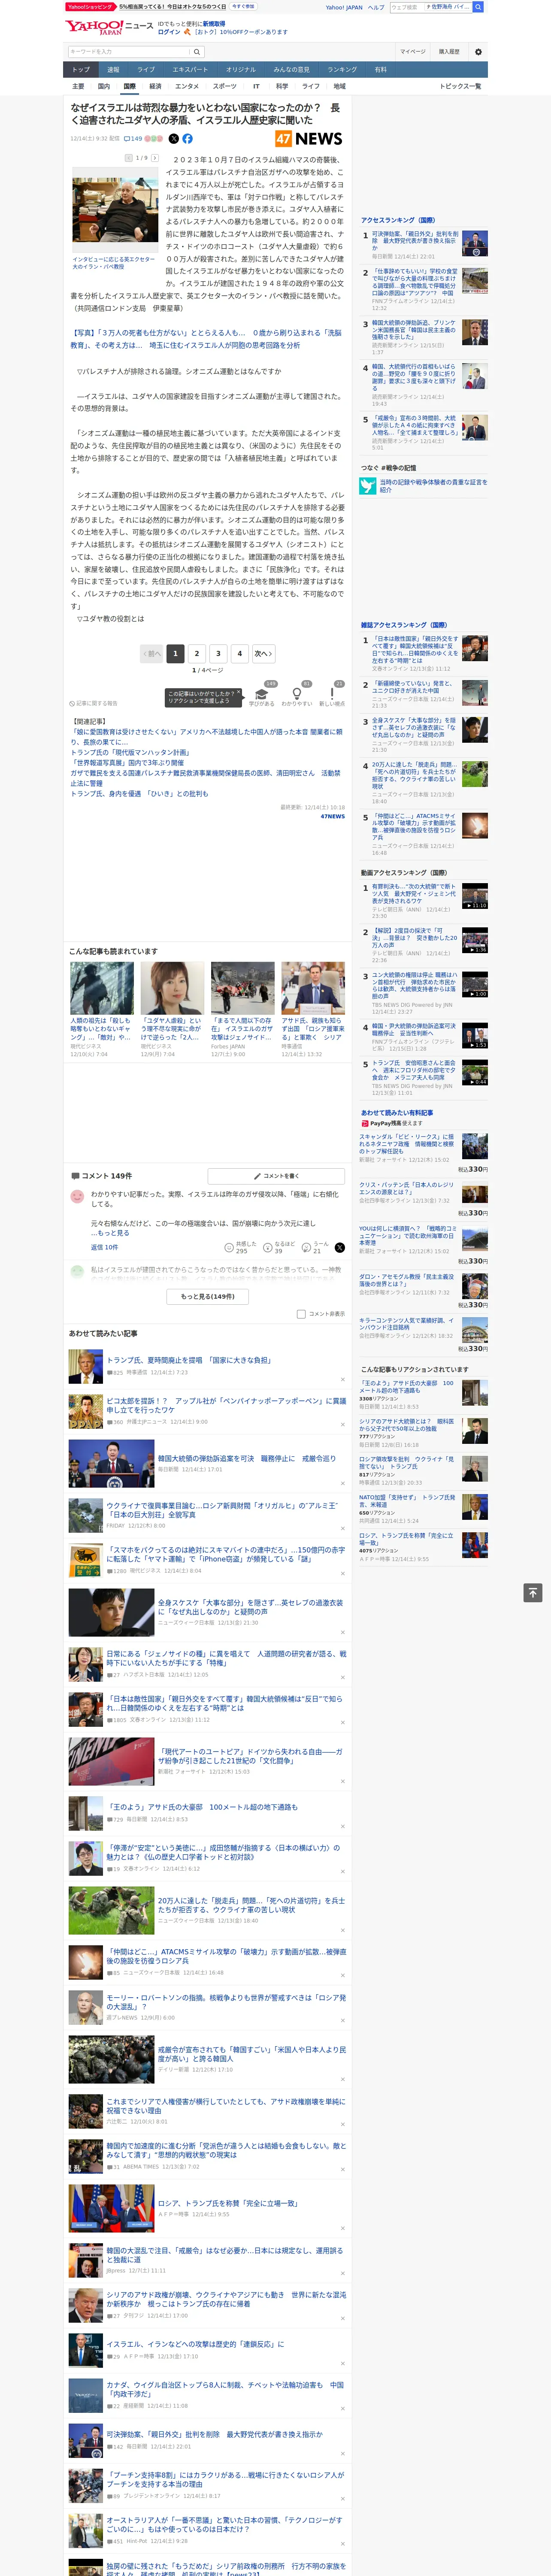The image size is (551, 2576).
Task: Open the 速報 navigation tab
Action: (x=113, y=70)
